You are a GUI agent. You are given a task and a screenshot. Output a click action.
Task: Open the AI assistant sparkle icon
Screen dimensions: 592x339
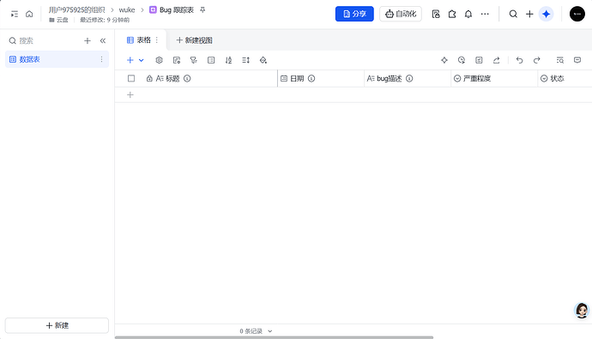pyautogui.click(x=546, y=14)
